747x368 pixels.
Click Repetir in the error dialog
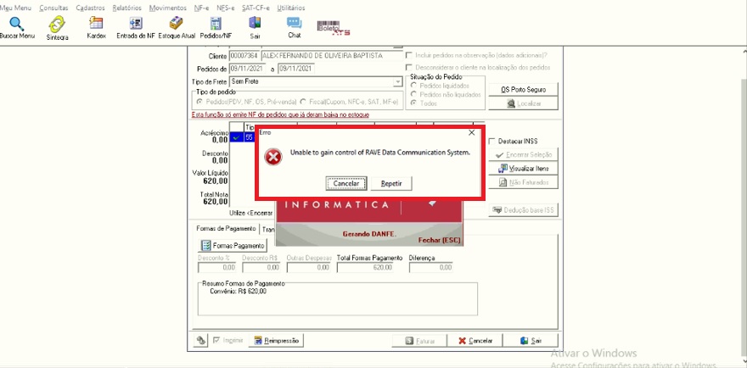click(x=391, y=183)
